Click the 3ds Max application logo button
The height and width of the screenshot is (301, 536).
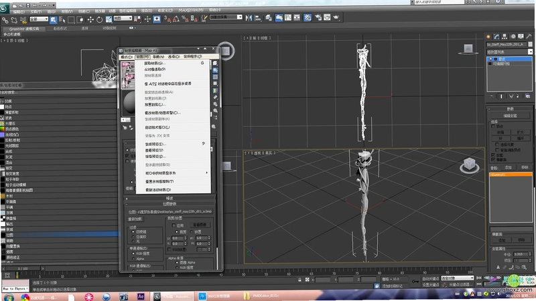pyautogui.click(x=4, y=9)
